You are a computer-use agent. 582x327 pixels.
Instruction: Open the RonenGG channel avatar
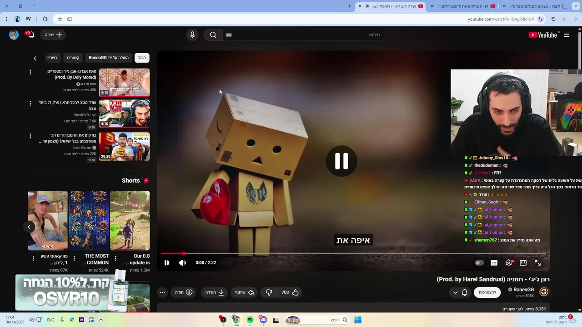[x=544, y=292]
